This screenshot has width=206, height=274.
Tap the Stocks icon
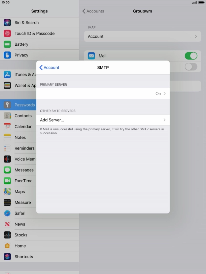click(x=7, y=235)
